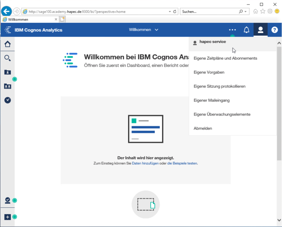
Task: Click scrollbar up arrow
Action: point(279,43)
